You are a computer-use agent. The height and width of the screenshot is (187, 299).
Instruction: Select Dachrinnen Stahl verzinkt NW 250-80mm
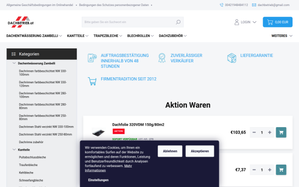pos(45,134)
